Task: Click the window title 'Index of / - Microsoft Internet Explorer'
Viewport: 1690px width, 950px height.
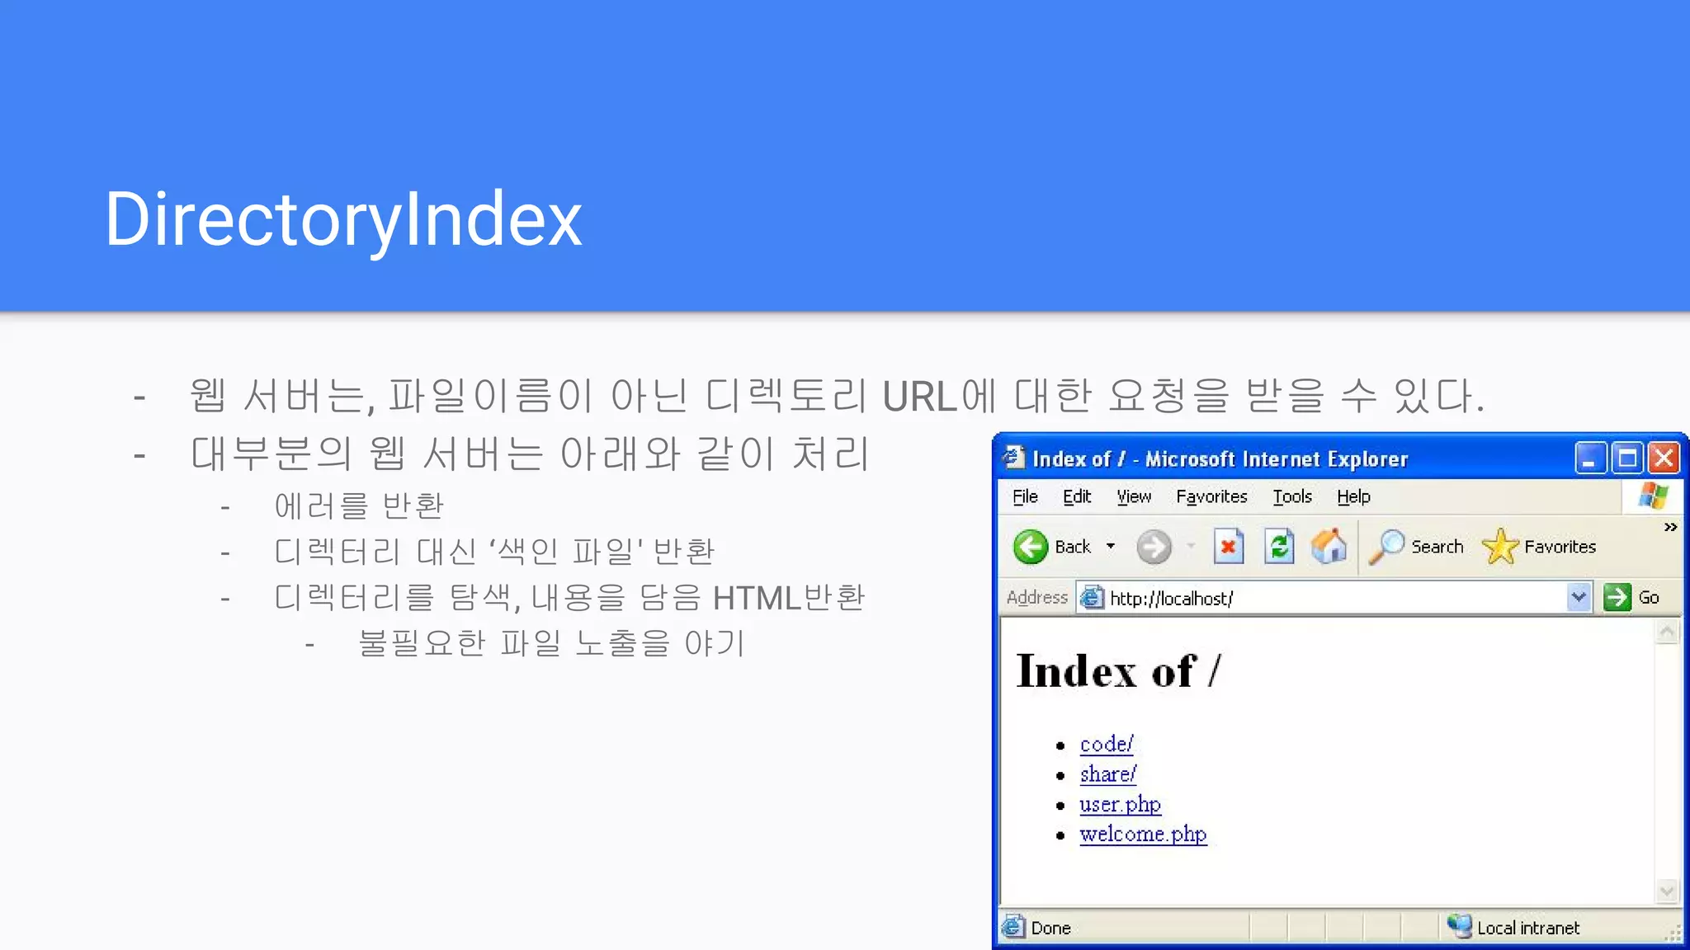Action: coord(1220,459)
